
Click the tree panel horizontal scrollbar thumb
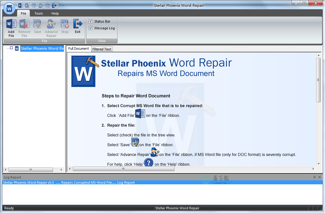coord(31,170)
